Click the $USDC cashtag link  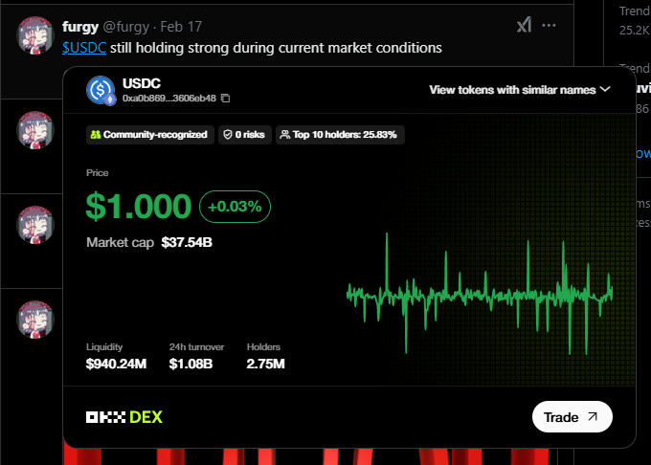84,48
